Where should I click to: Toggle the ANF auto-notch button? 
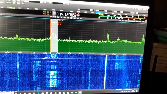tap(71, 18)
